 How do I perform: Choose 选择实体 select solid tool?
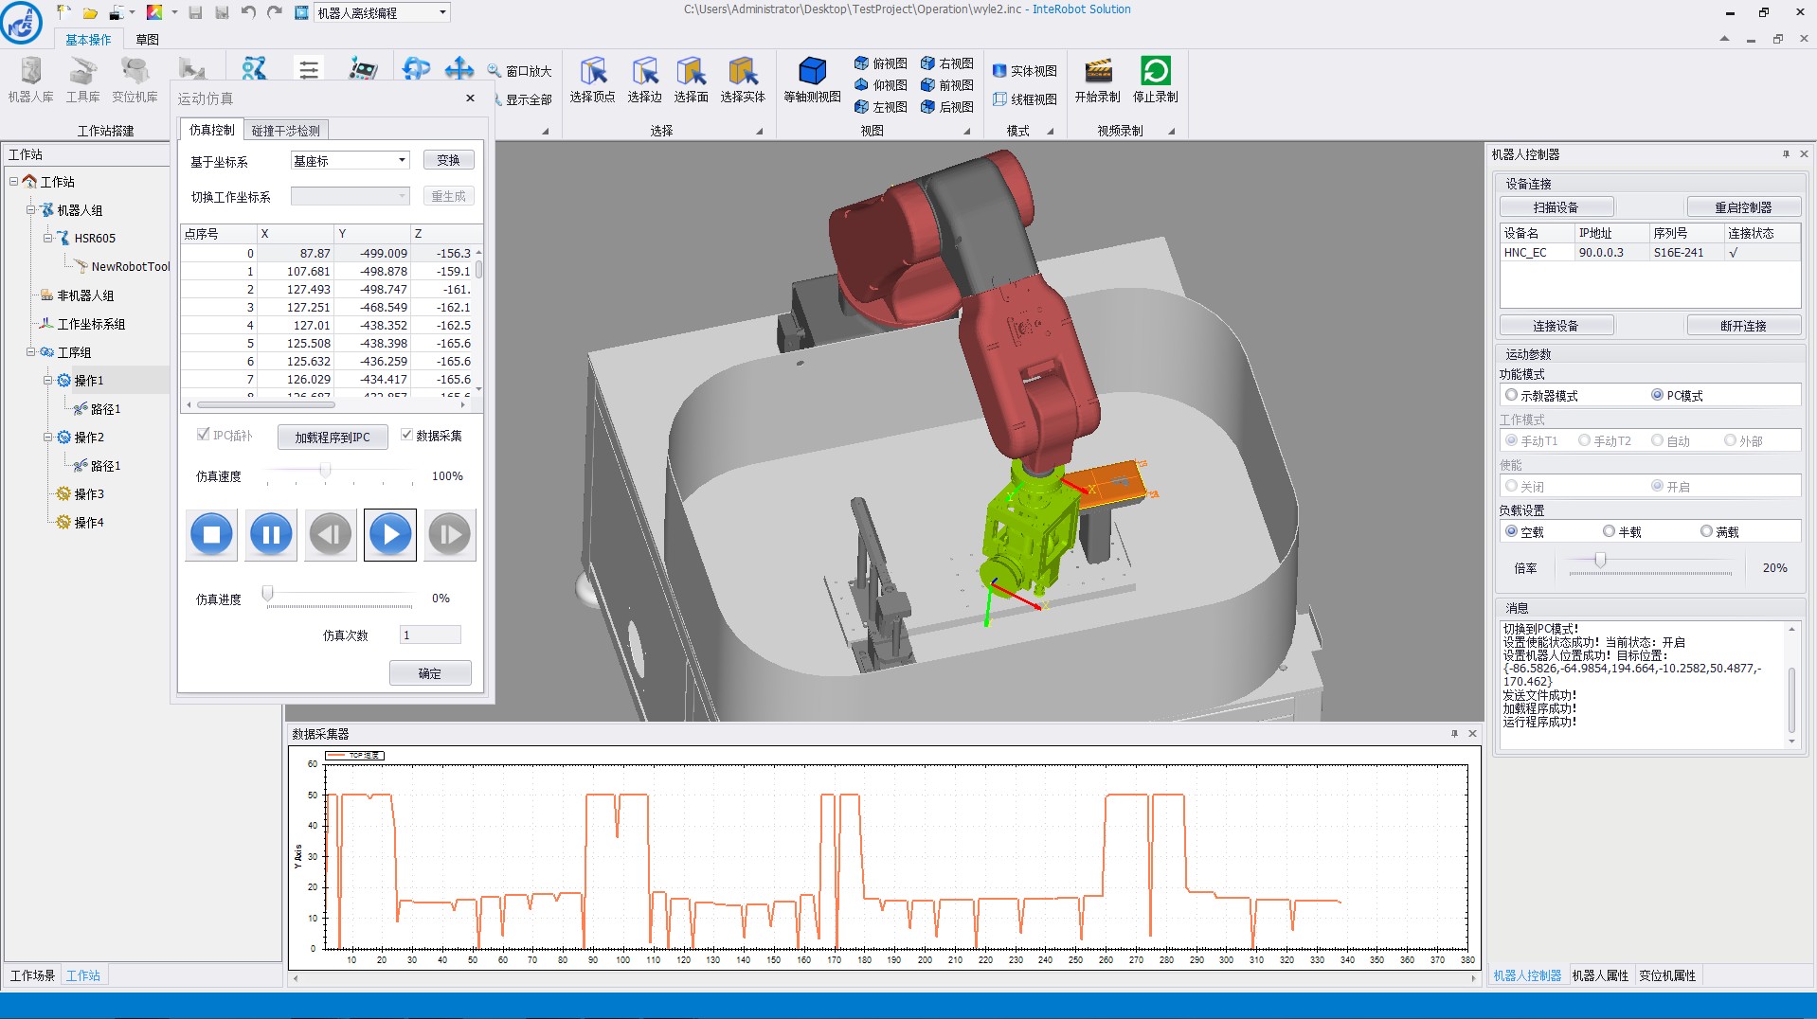743,80
